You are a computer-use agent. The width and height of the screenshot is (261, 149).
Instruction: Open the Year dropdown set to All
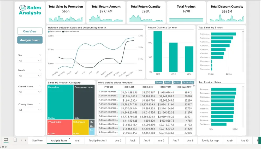29,61
